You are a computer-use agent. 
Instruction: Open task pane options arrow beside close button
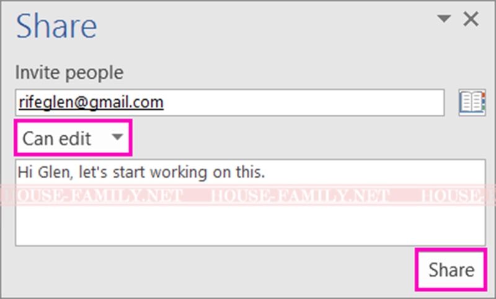coord(444,19)
